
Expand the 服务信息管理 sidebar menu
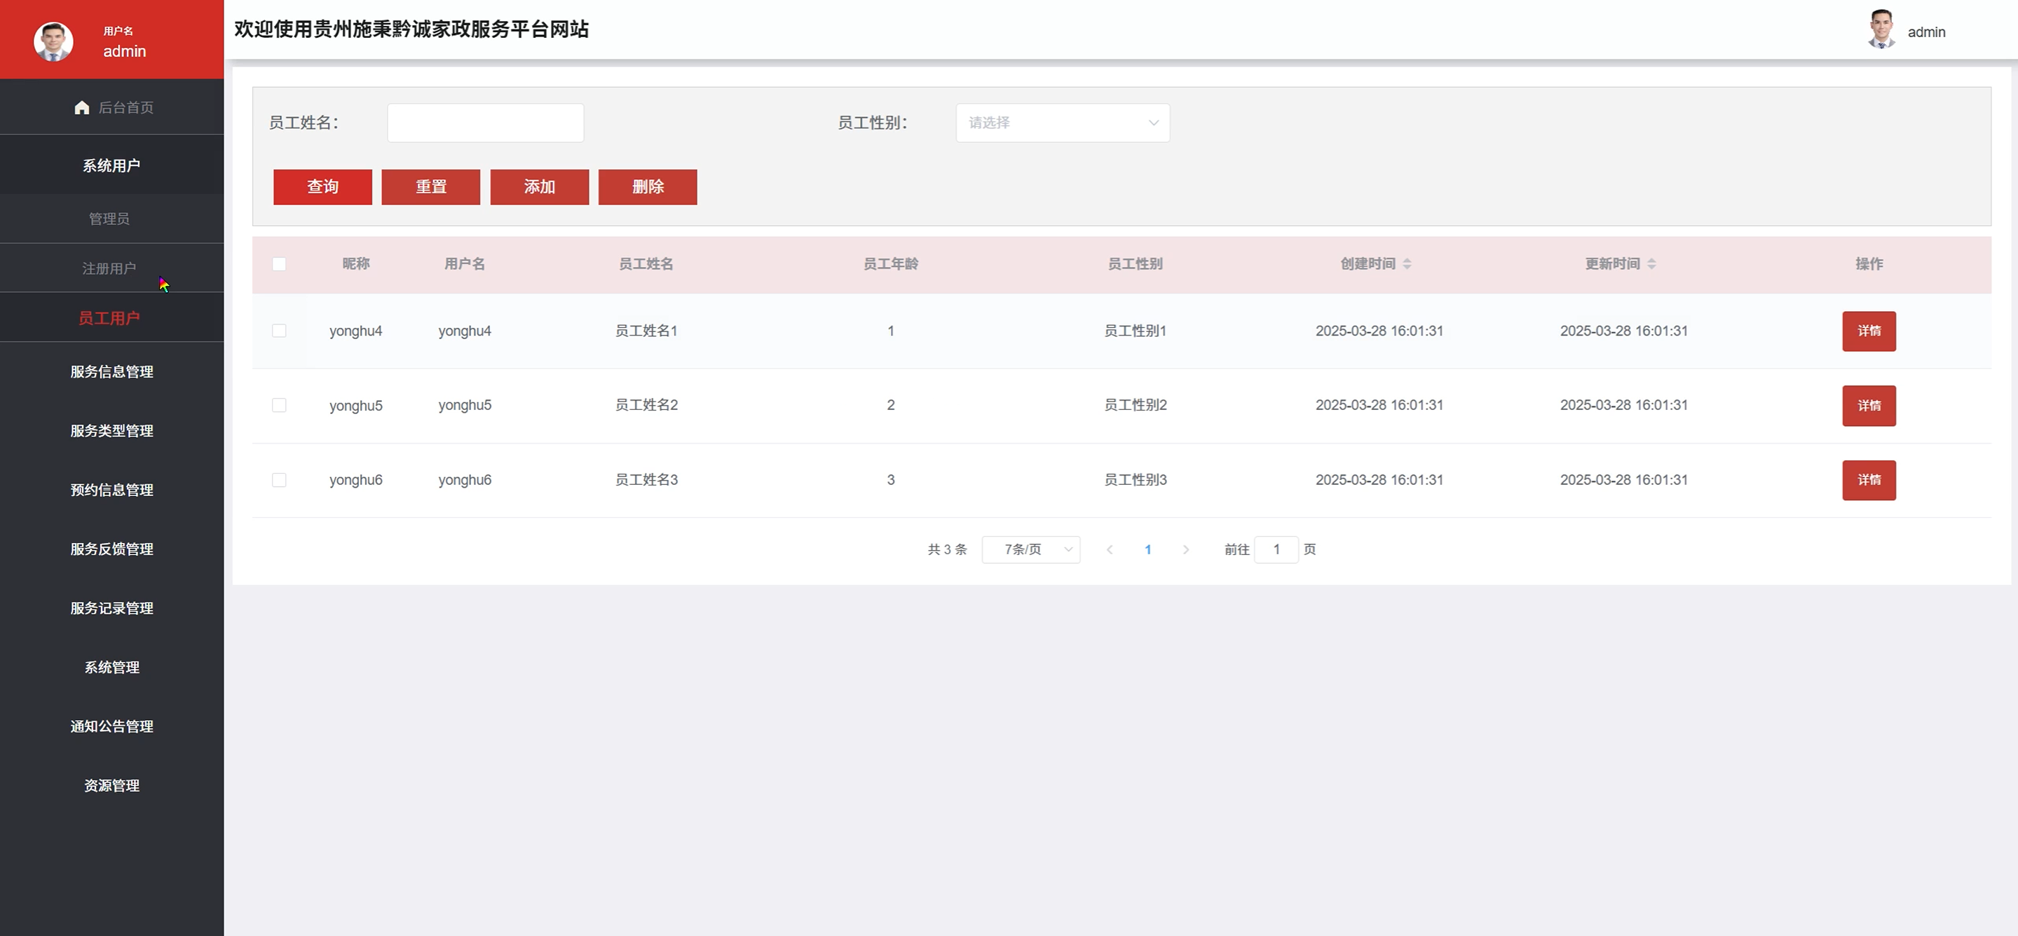tap(111, 372)
